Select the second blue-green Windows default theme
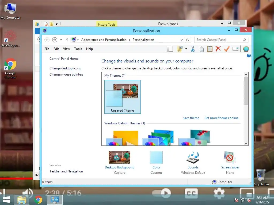The width and height of the screenshot is (274, 205). pos(158,138)
